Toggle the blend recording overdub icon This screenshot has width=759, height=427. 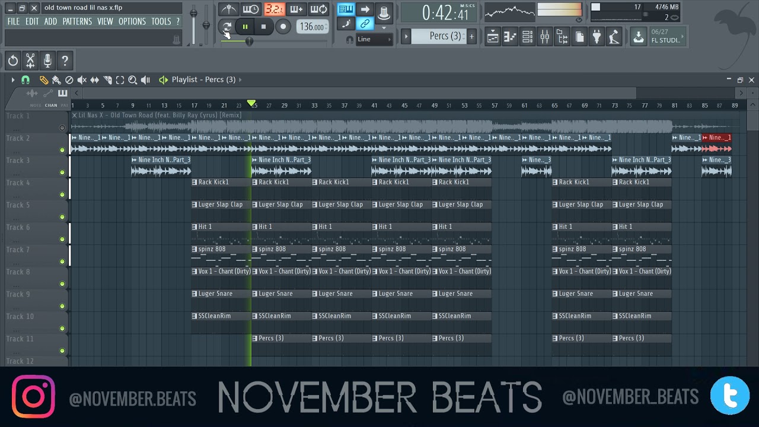point(296,9)
